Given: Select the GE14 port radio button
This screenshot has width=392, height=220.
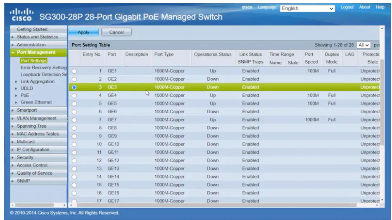Looking at the screenshot, I should click(x=74, y=177).
